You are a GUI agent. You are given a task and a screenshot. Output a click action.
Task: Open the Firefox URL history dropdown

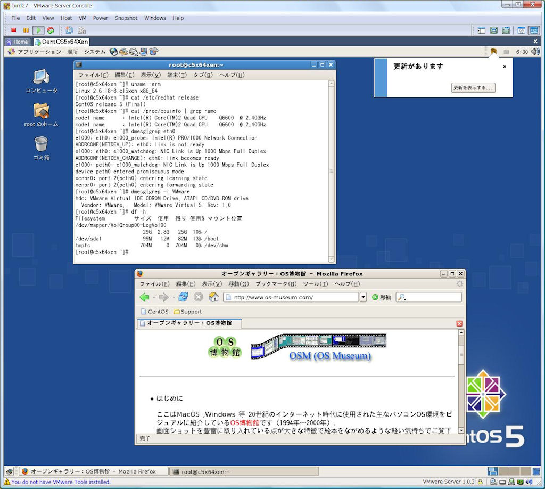point(363,297)
